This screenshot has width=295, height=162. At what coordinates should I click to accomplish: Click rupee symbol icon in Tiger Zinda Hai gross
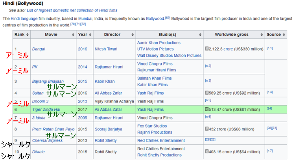(x=207, y=109)
